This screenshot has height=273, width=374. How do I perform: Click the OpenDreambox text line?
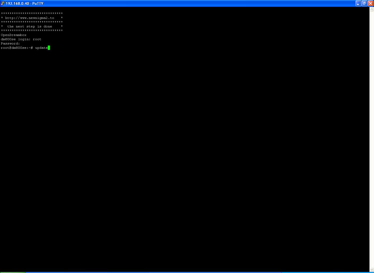coord(14,35)
